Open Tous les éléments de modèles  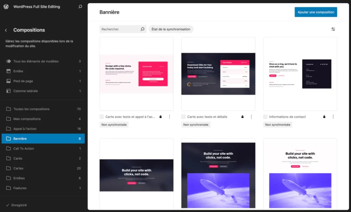point(43,61)
